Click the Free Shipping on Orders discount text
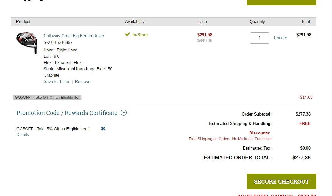Screen dimensions: 332x196 (230, 139)
